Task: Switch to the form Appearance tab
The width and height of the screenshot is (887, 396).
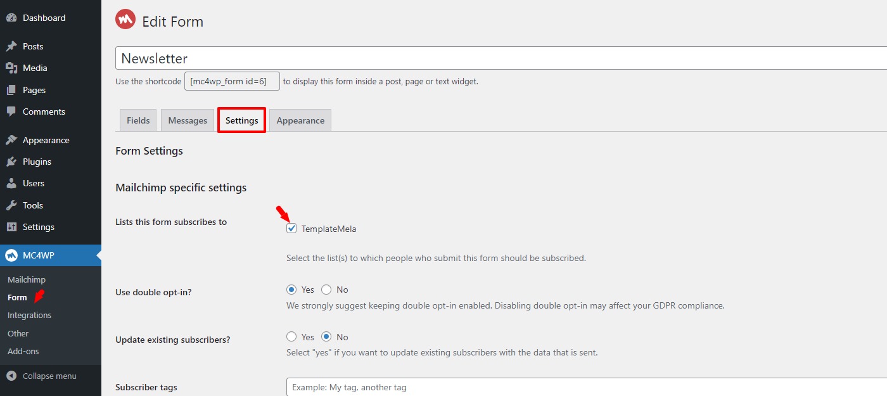Action: 300,120
